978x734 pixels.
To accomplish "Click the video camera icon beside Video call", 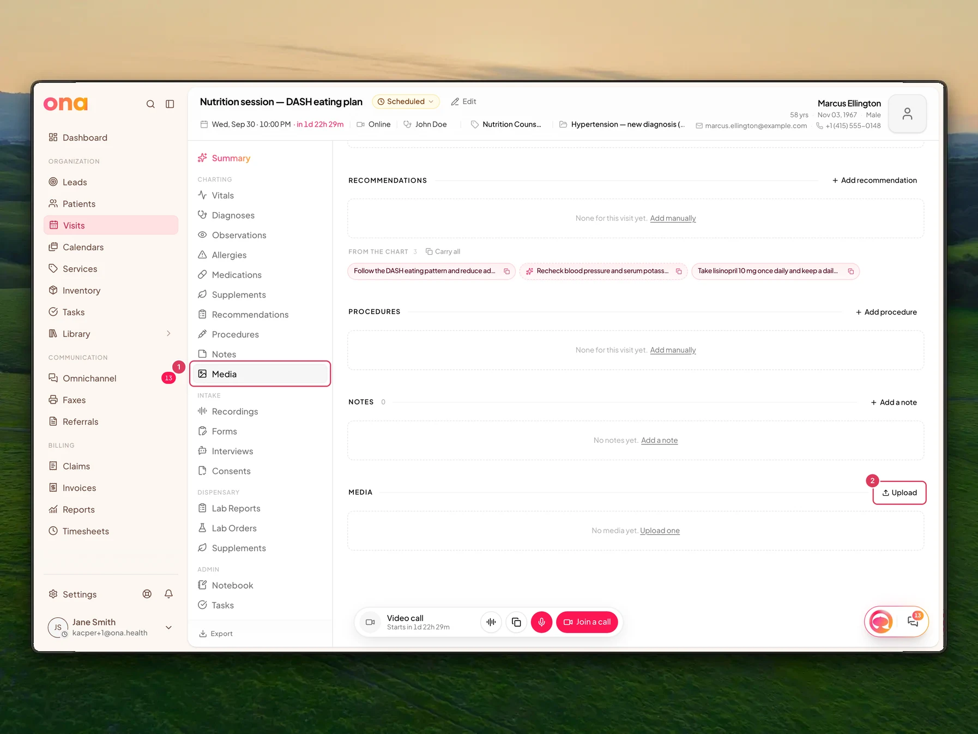I will click(370, 622).
